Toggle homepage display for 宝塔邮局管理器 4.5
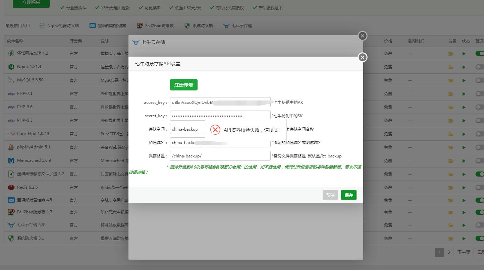 pyautogui.click(x=480, y=200)
